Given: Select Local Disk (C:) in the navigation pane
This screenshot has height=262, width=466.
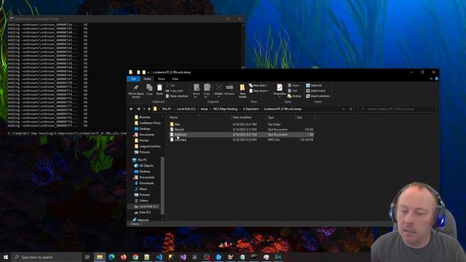Looking at the screenshot, I should (x=146, y=207).
